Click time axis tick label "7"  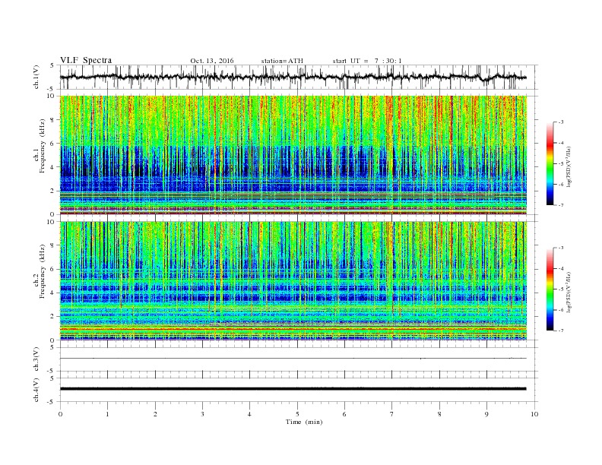tap(392, 414)
